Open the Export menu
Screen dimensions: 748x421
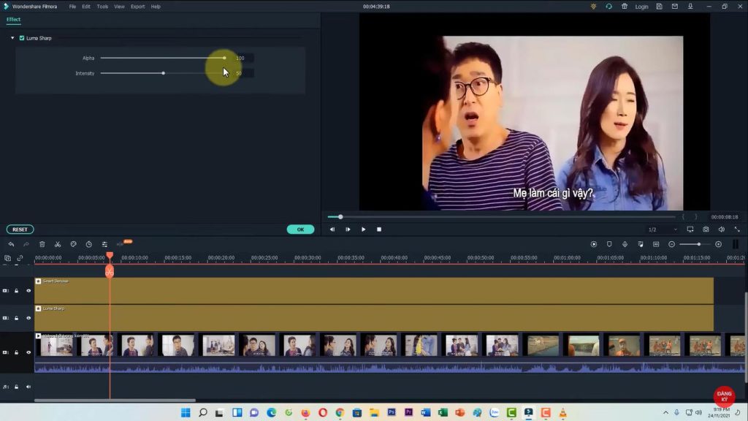[x=137, y=6]
